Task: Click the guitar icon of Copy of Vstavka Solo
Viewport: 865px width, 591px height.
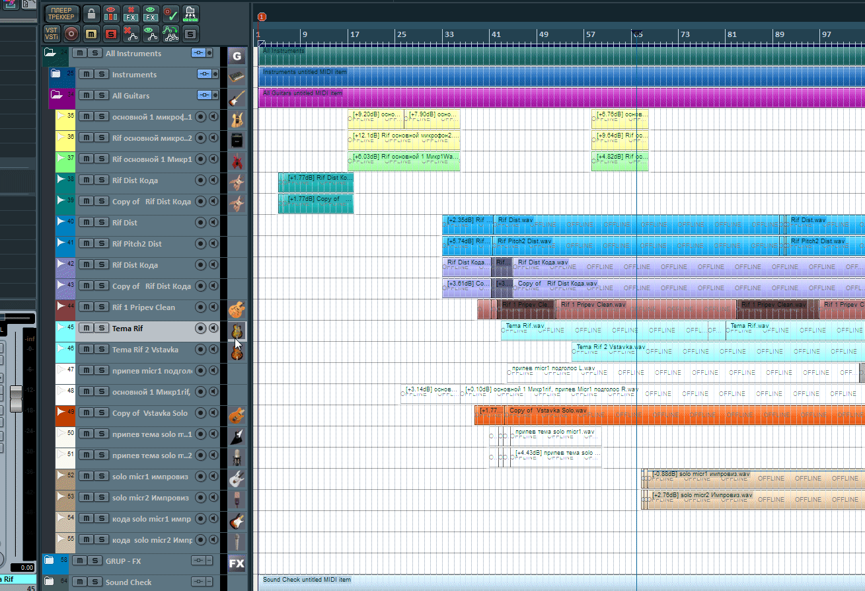Action: 237,415
